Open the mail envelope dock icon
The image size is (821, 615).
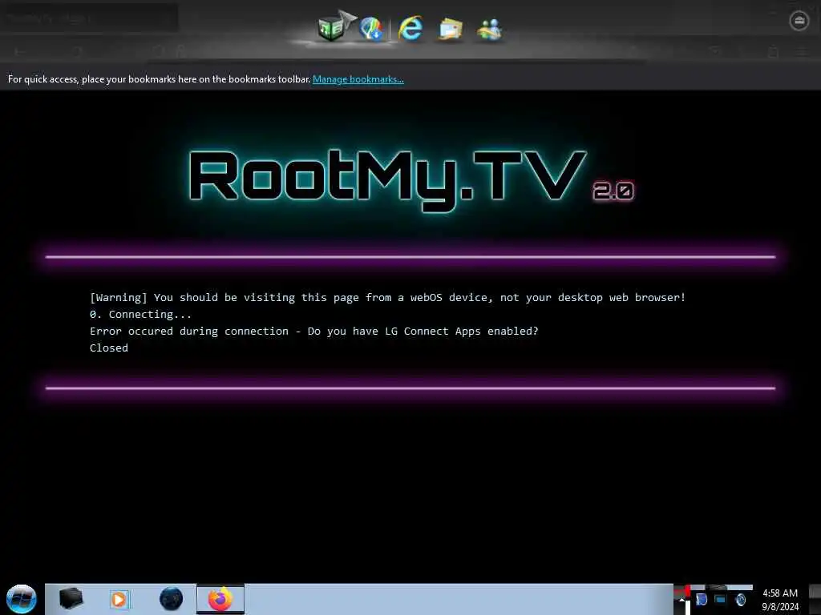coord(451,30)
